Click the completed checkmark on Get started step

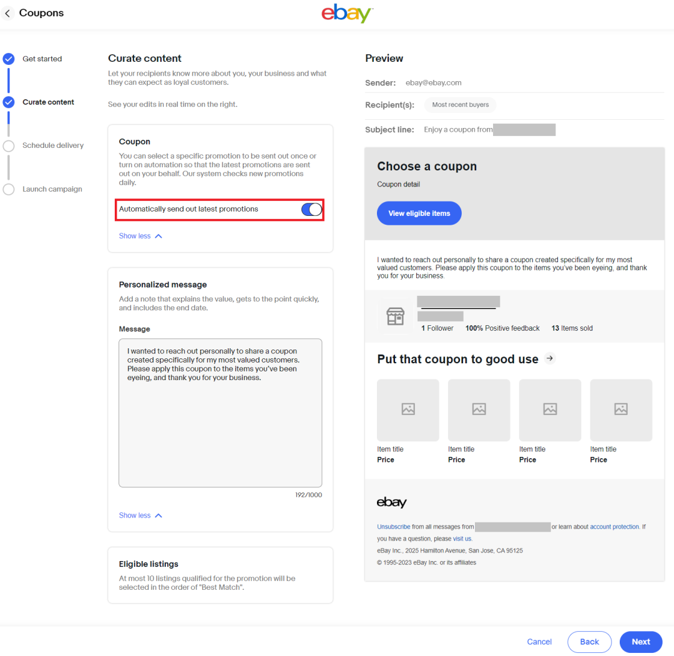point(8,58)
